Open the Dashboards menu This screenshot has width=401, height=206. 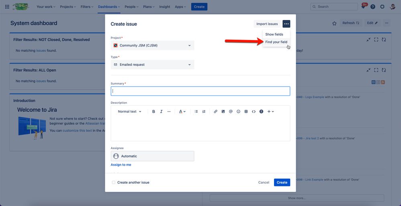click(x=109, y=7)
